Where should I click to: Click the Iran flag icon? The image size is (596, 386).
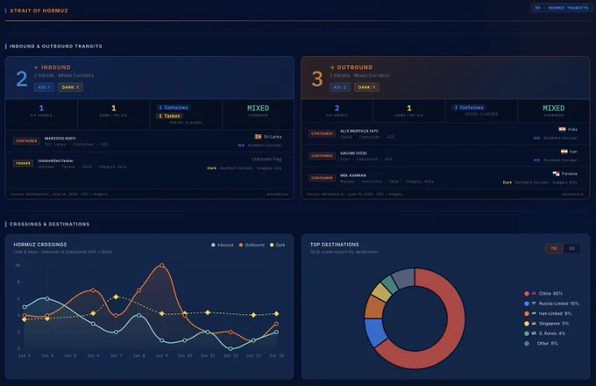[564, 152]
